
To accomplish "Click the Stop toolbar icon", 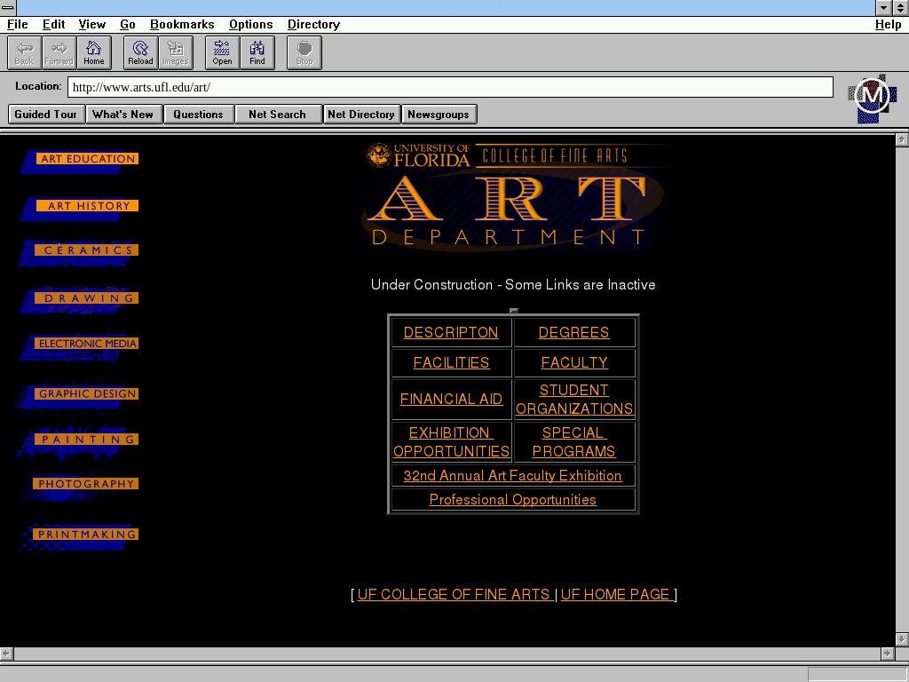I will click(x=304, y=52).
